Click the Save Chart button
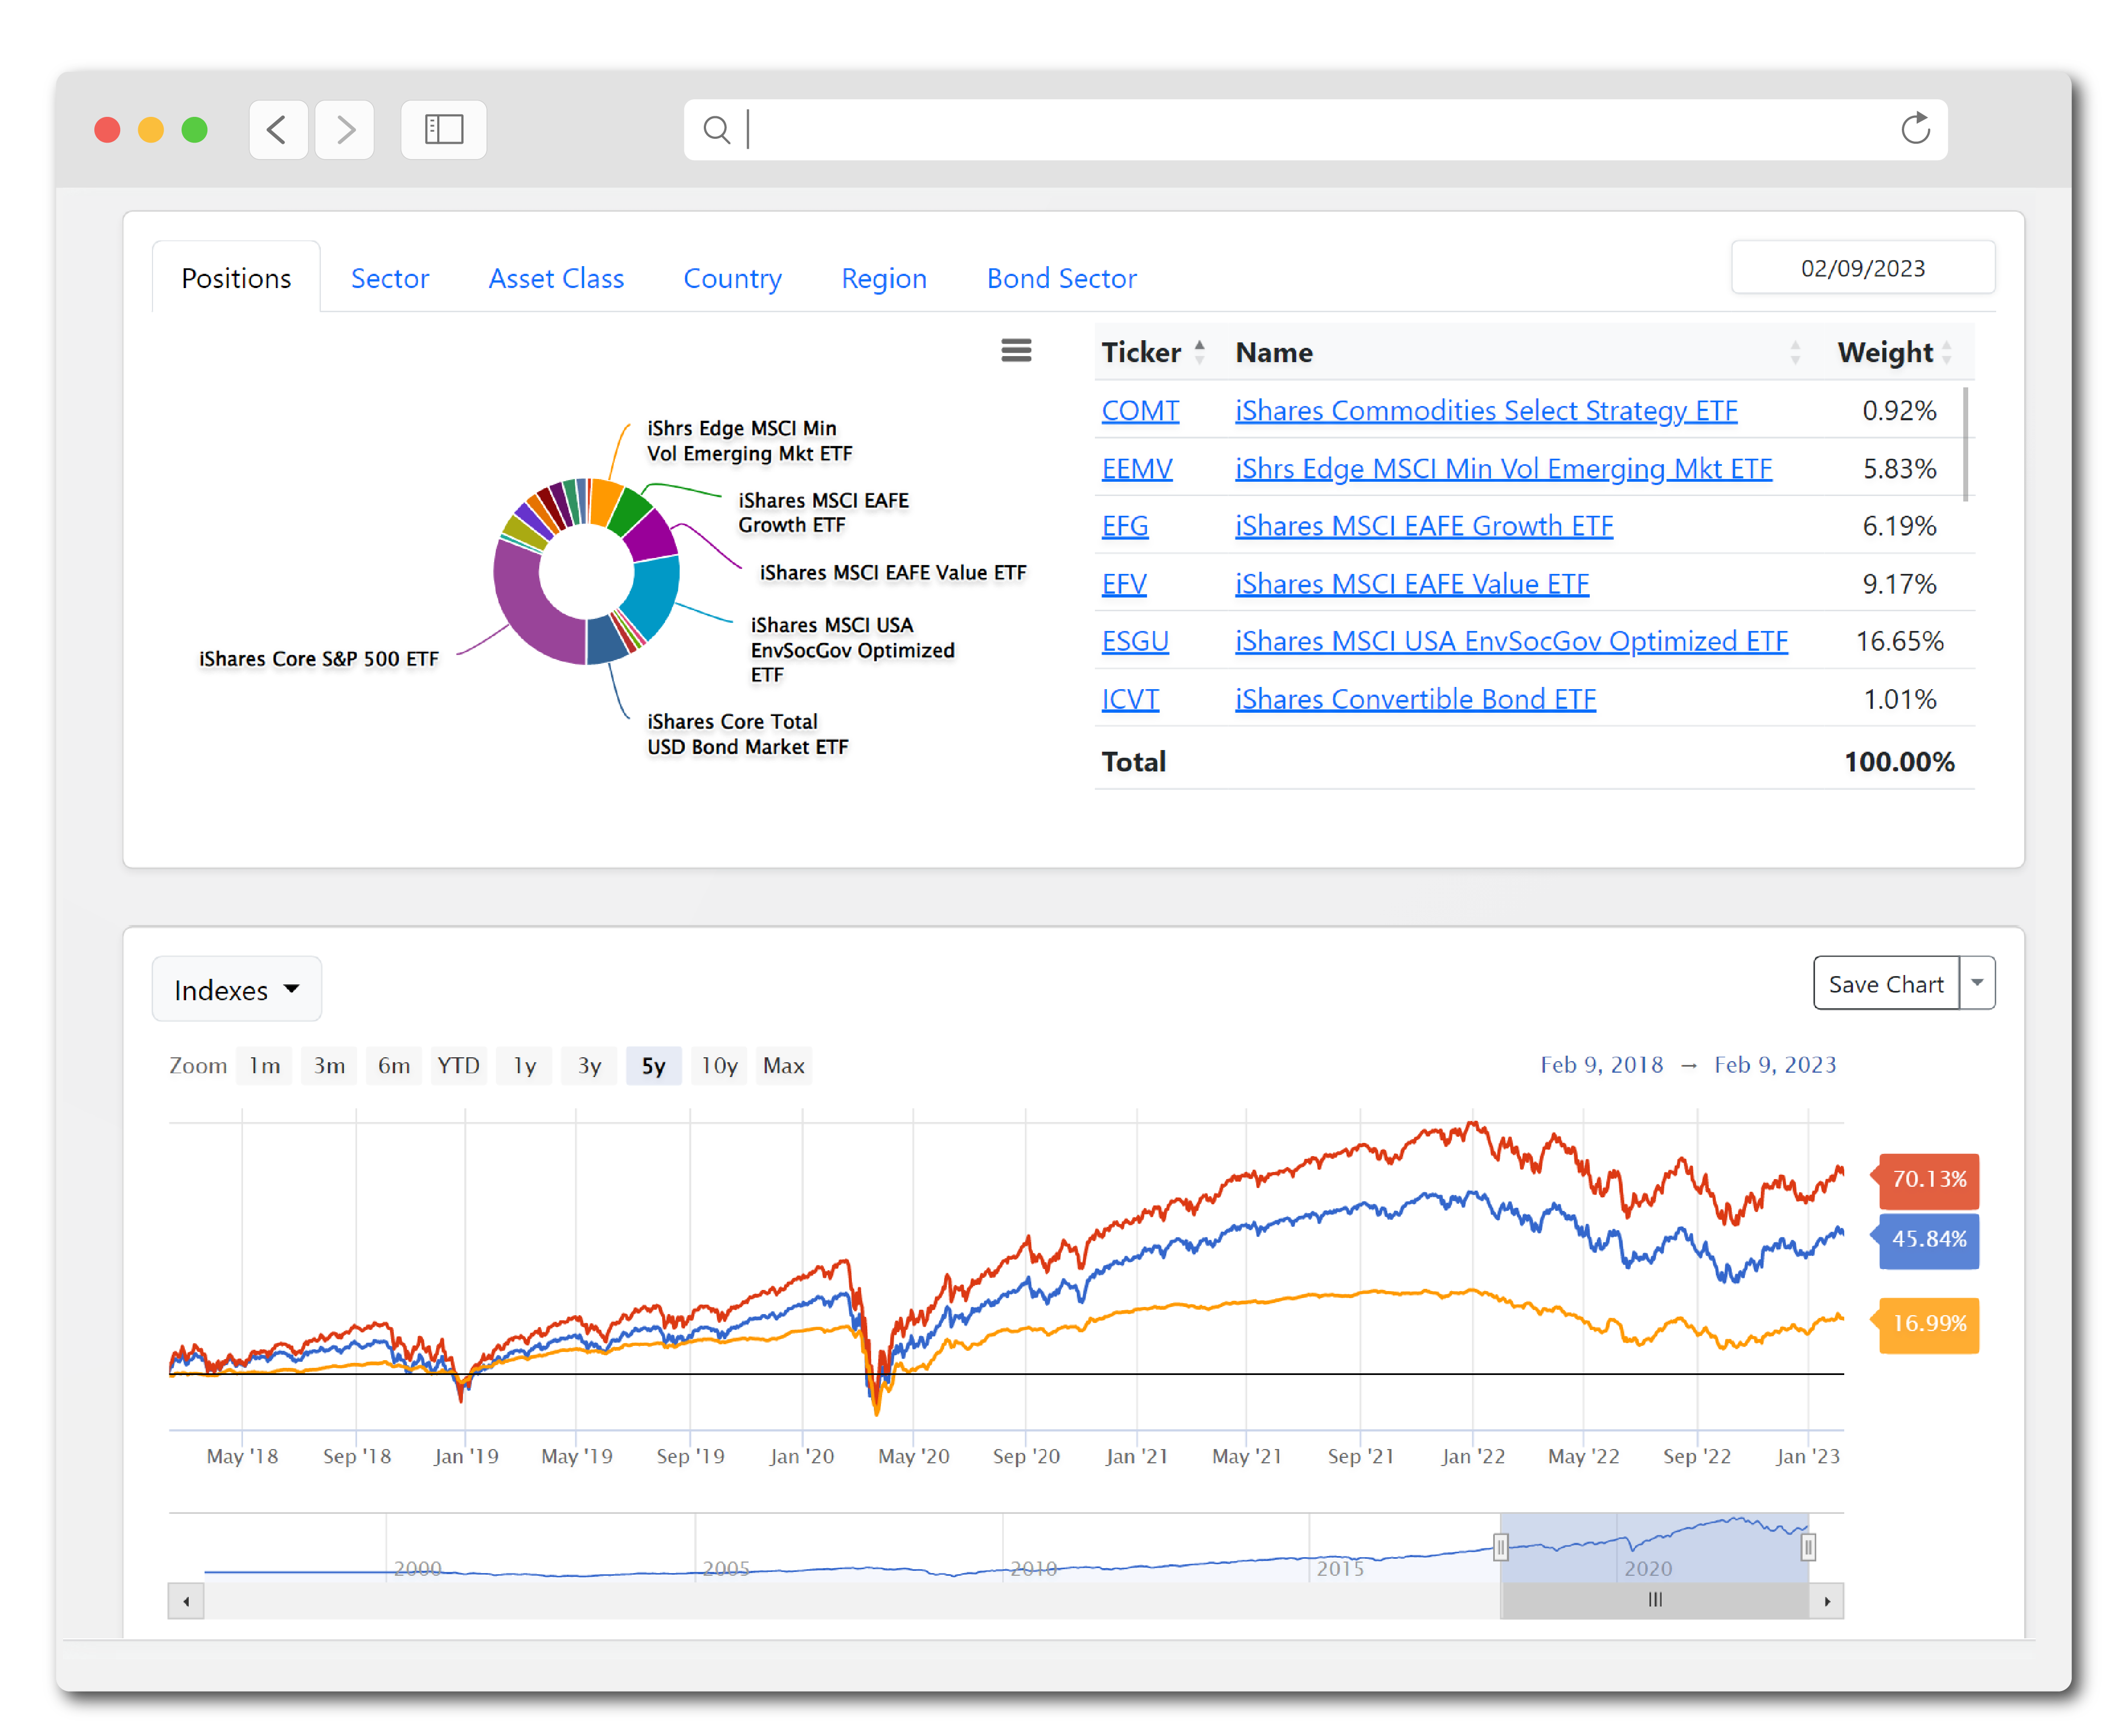2124x1736 pixels. point(1885,983)
